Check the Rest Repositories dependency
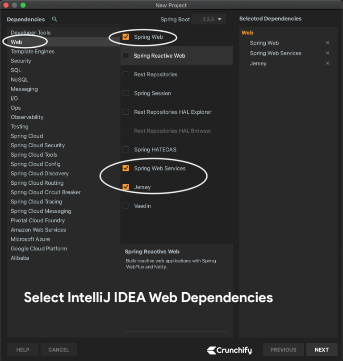Viewport: 343px width, 361px height. (125, 74)
